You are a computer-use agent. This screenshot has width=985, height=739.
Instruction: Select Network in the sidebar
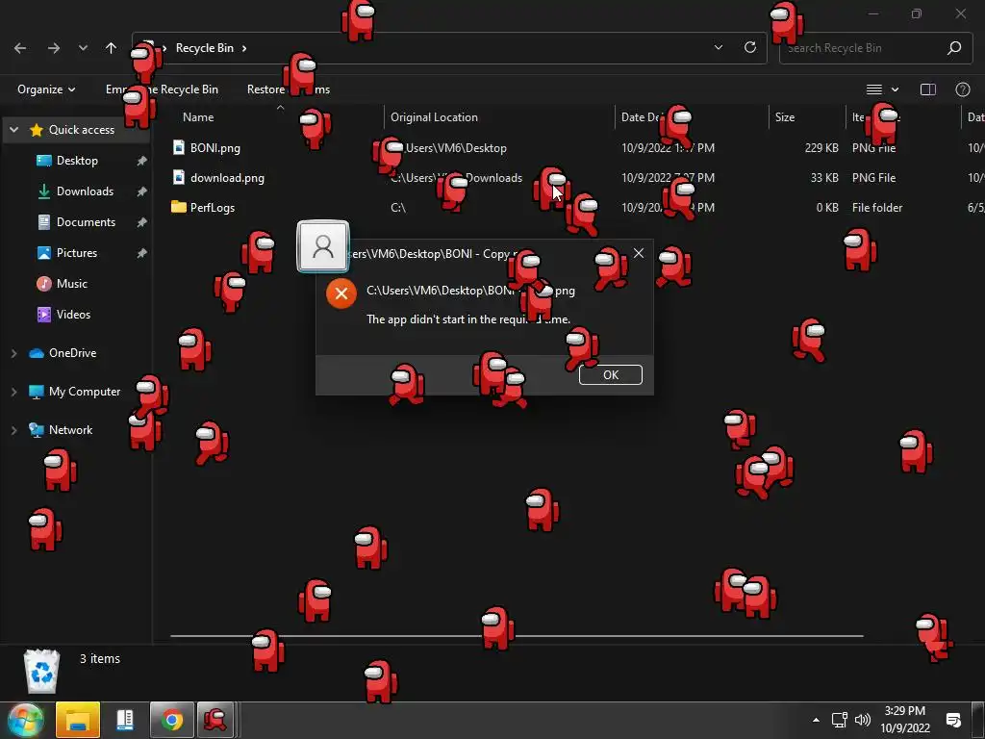70,430
